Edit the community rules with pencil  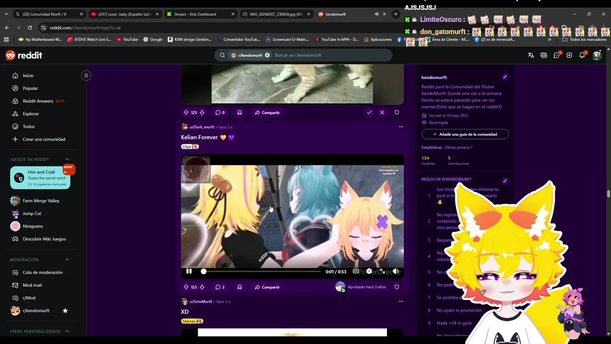point(505,181)
